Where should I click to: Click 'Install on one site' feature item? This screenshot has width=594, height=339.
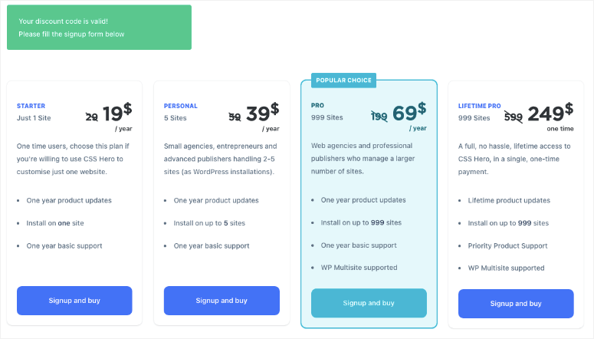(x=55, y=223)
